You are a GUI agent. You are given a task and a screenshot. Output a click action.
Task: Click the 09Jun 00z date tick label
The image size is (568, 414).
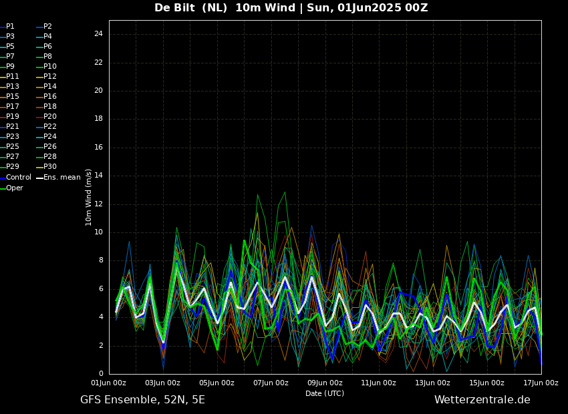(325, 383)
